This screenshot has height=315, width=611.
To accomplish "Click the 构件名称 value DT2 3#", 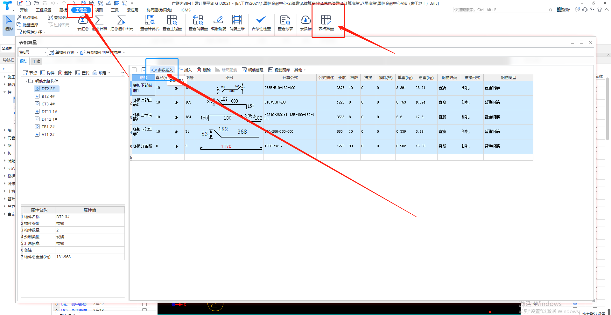I will tap(90, 217).
